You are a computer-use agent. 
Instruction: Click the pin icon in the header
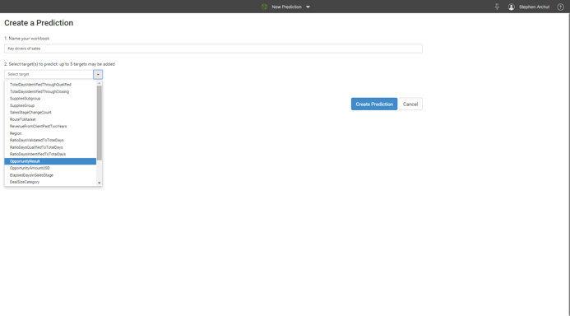[x=497, y=7]
